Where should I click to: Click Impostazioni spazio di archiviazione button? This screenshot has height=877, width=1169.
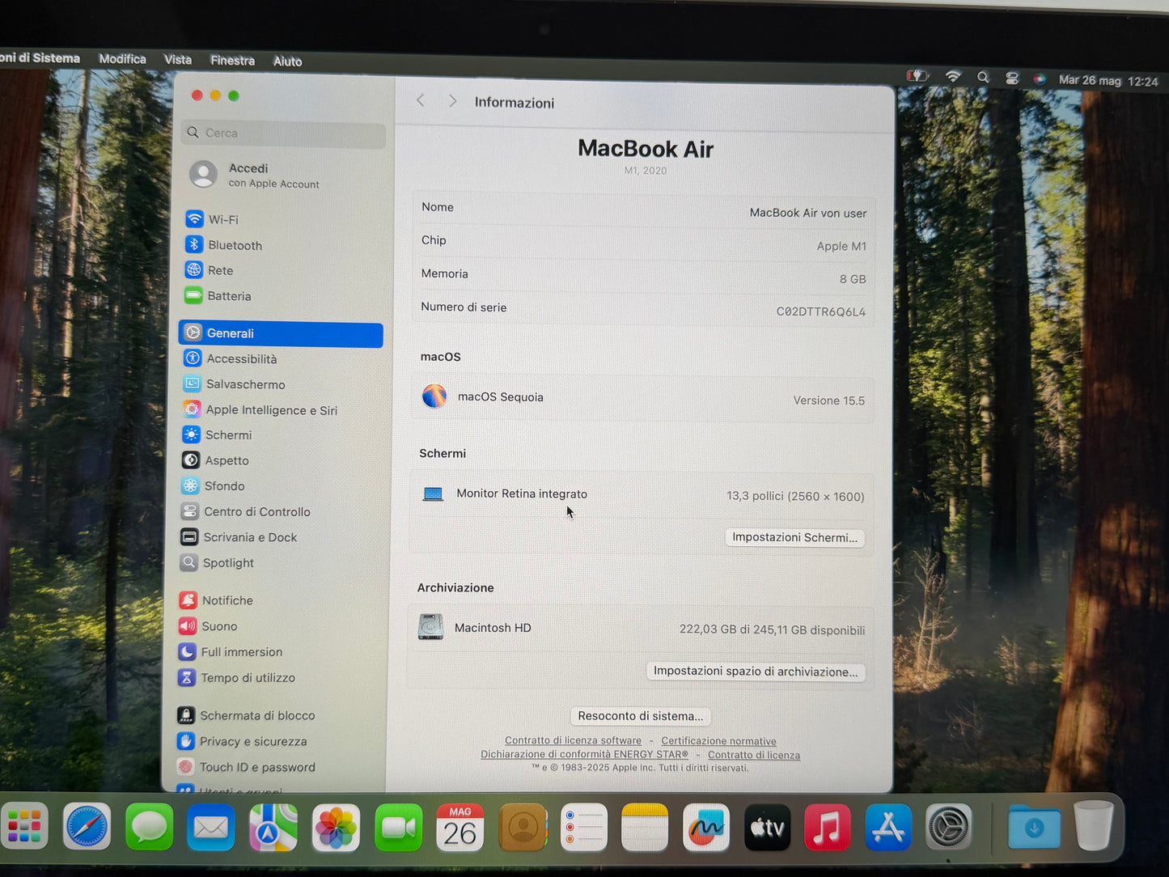coord(756,672)
